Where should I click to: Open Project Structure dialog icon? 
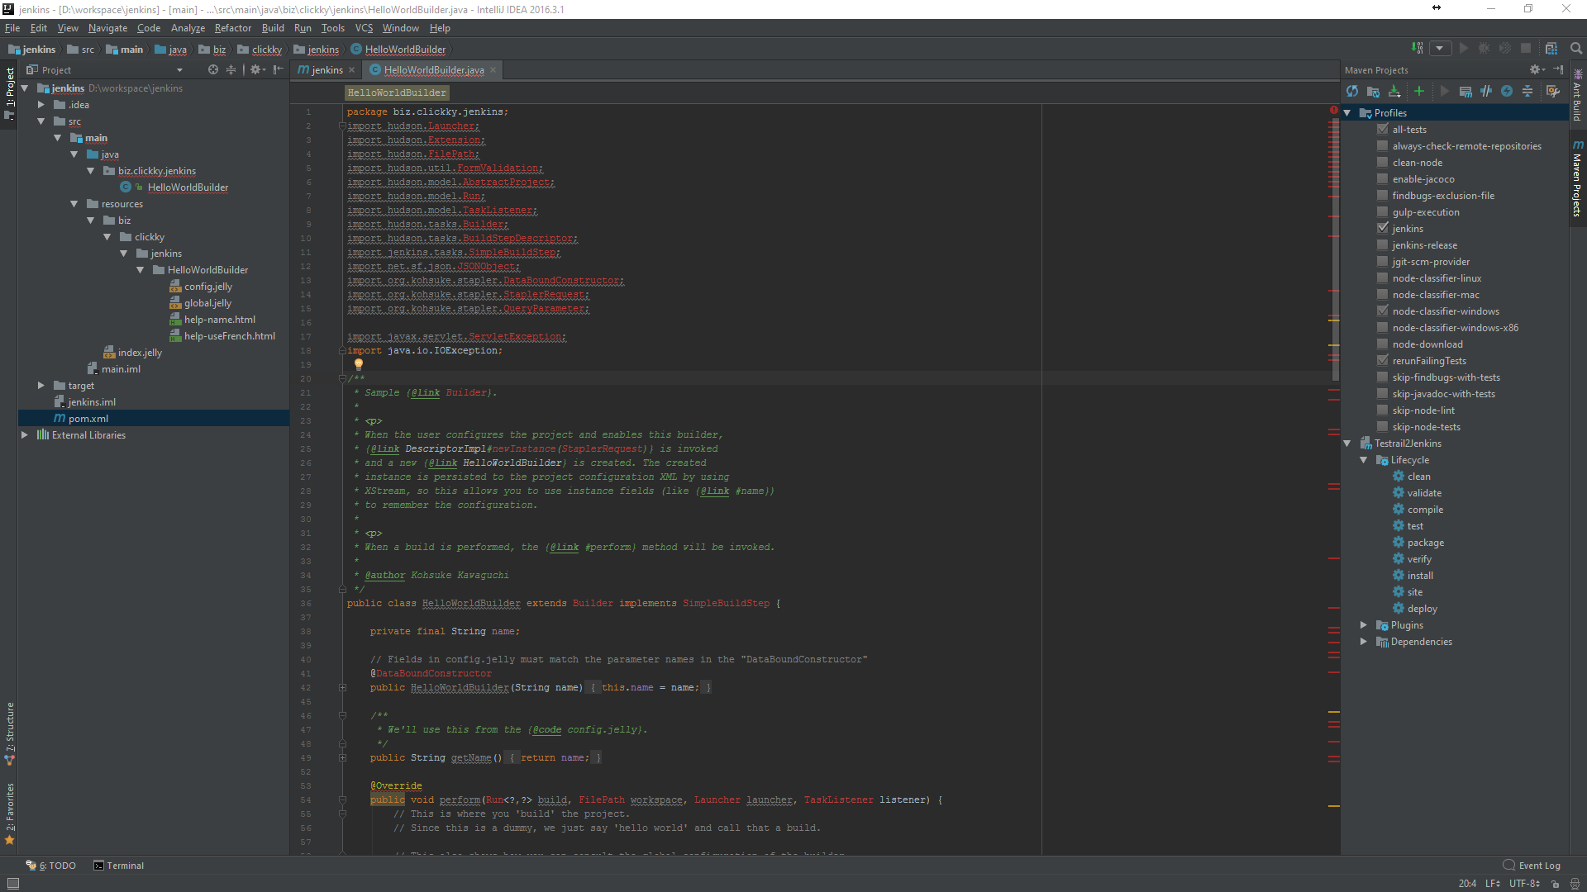[1551, 49]
